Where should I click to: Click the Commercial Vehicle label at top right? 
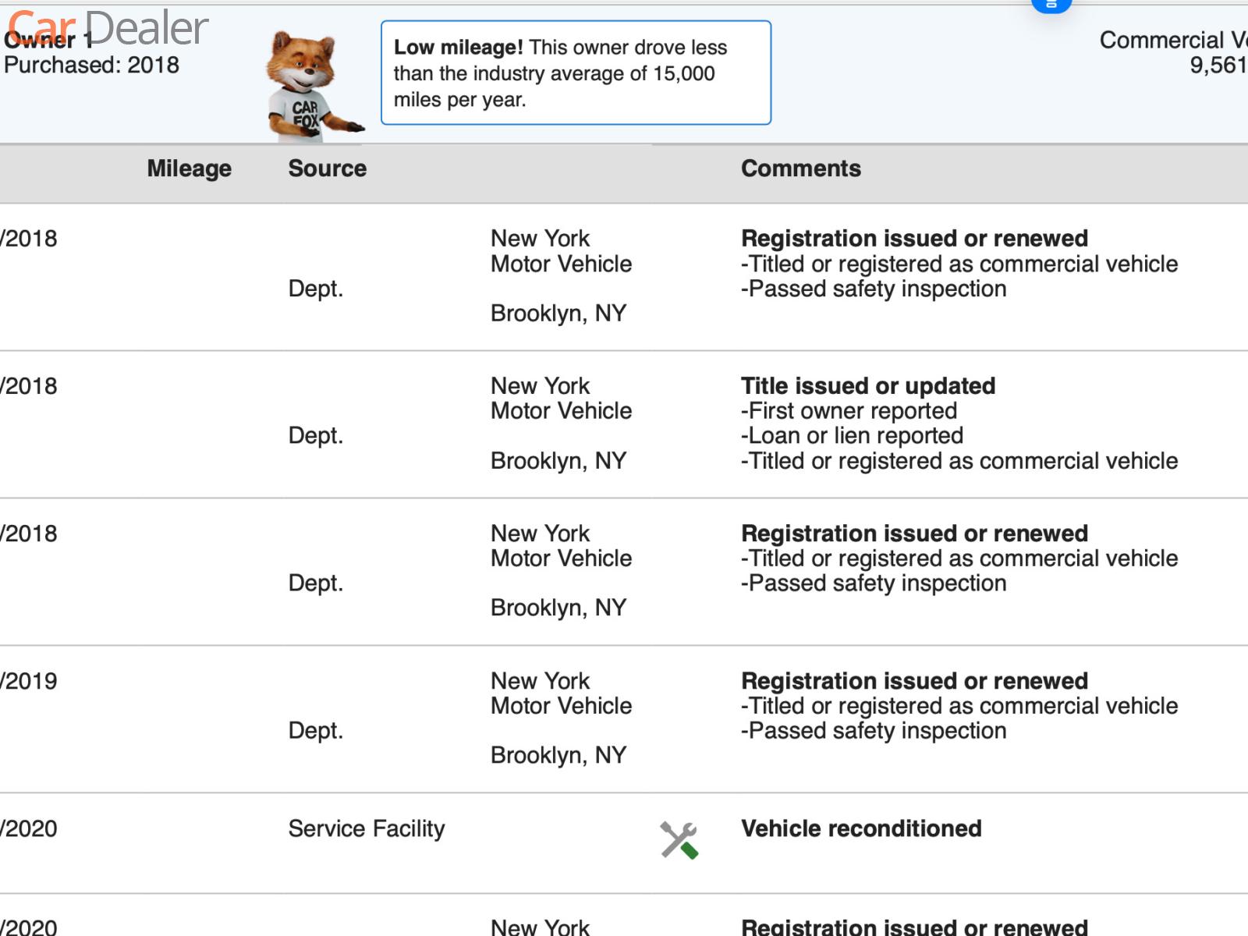point(1172,40)
